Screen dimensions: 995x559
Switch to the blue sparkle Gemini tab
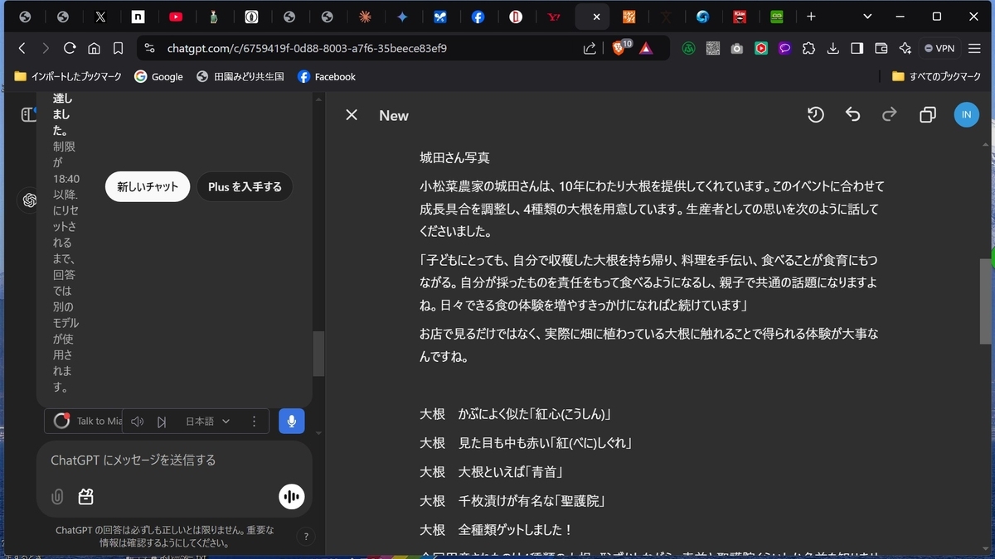[402, 17]
